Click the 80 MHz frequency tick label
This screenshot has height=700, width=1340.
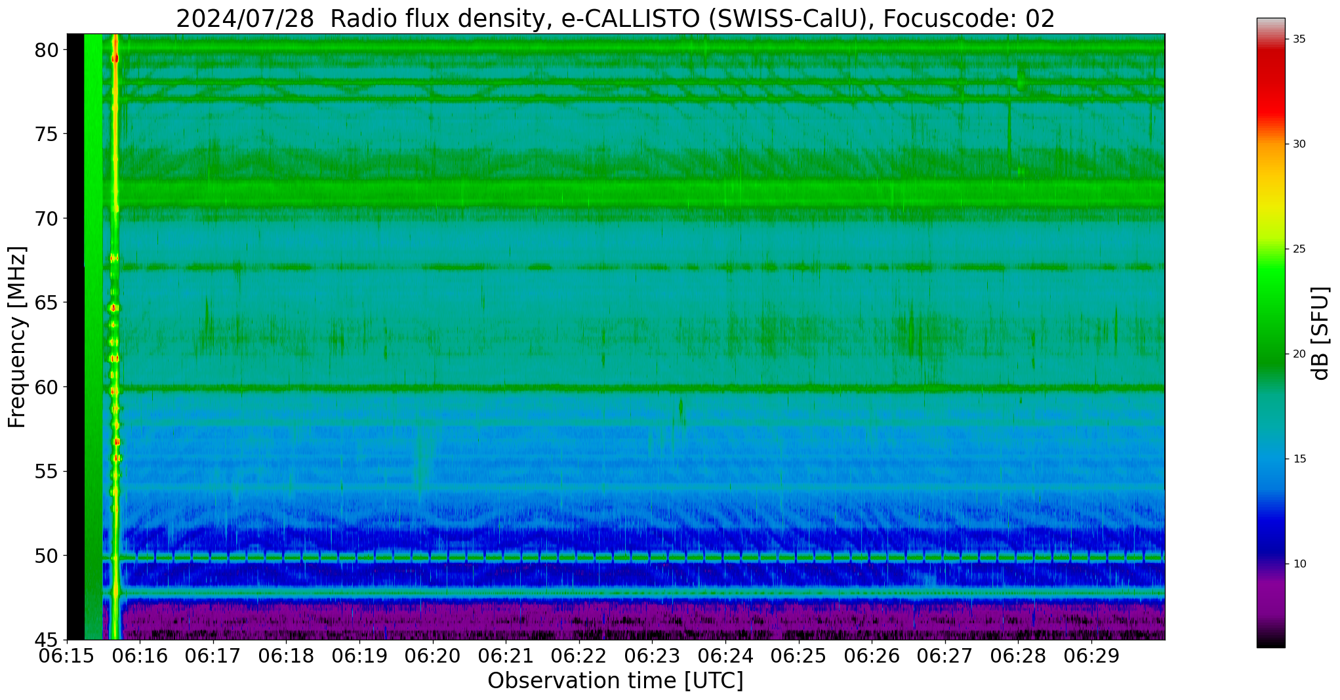point(46,50)
